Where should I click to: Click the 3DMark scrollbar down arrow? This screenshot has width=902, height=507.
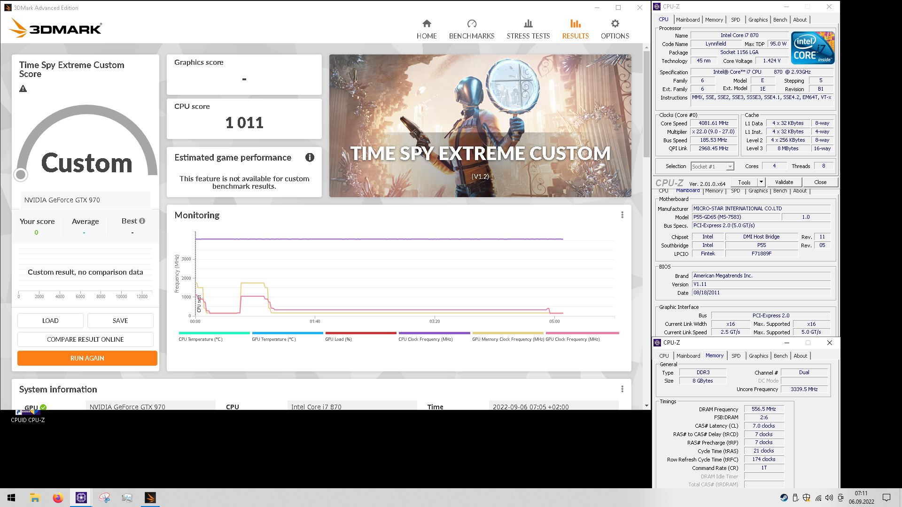tap(646, 406)
